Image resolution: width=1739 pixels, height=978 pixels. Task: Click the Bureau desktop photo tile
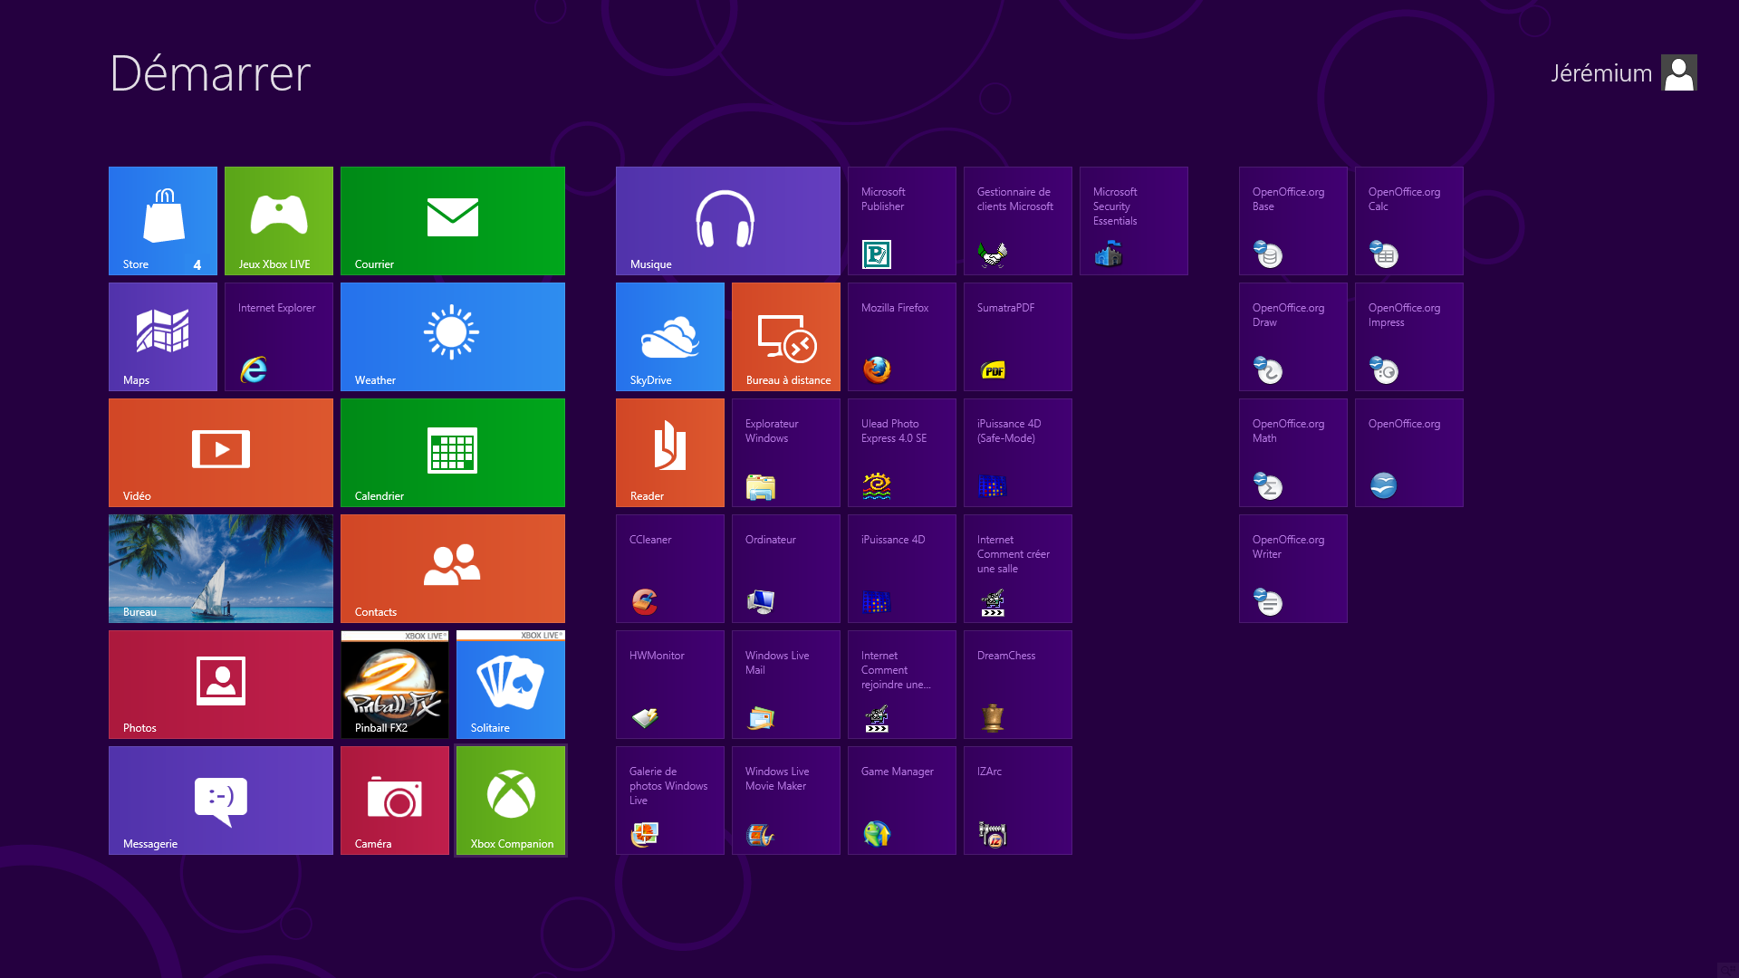pos(221,568)
